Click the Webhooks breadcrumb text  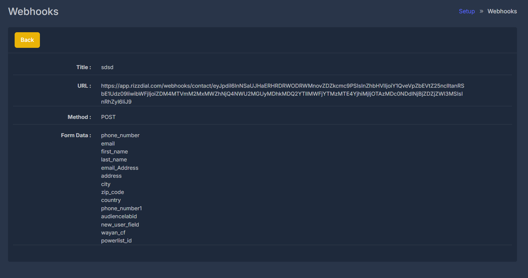[502, 11]
